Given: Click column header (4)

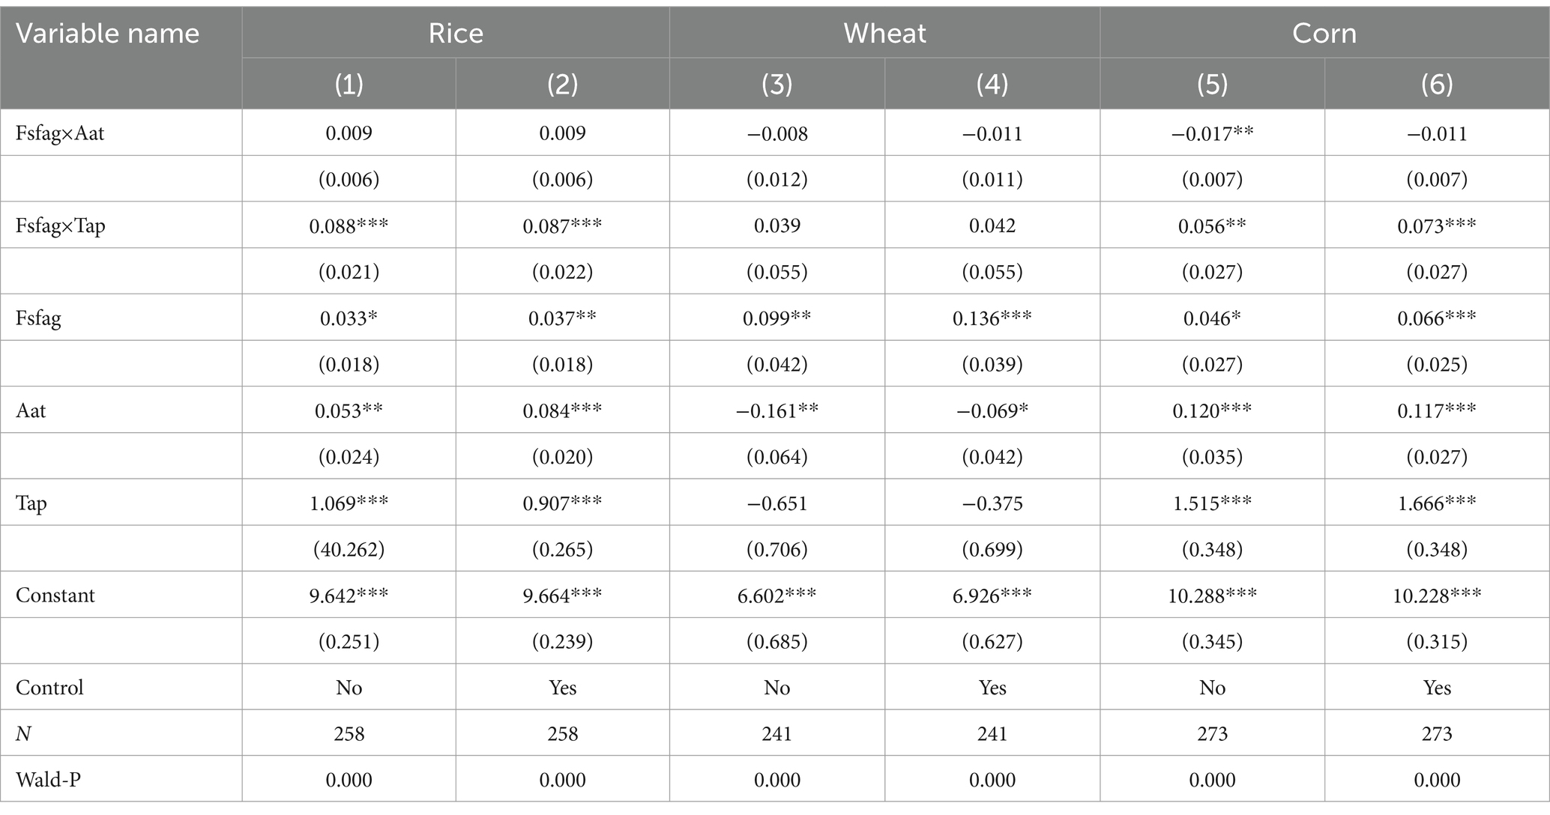Looking at the screenshot, I should click(x=992, y=84).
